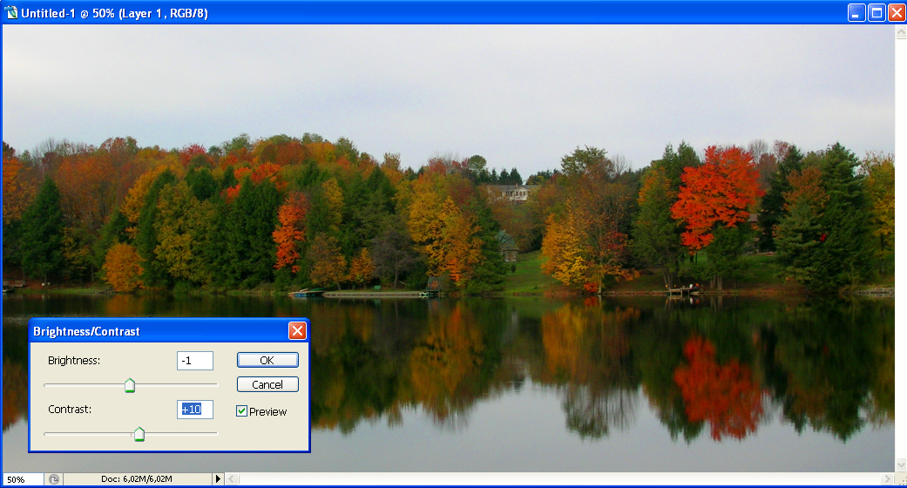Minimize the Untitled-1 document window
The height and width of the screenshot is (488, 907).
tap(857, 12)
